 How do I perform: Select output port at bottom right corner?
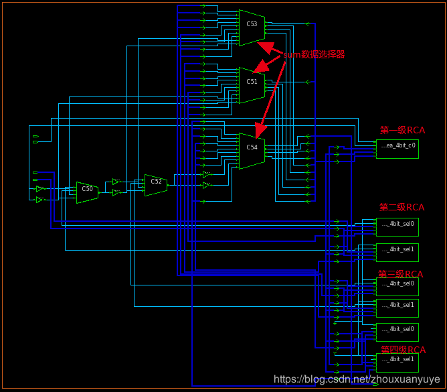click(375, 385)
